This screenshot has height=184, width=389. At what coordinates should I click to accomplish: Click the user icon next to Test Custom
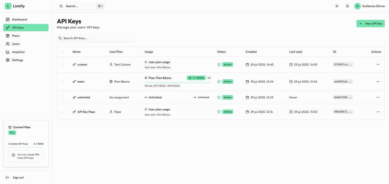point(111,64)
